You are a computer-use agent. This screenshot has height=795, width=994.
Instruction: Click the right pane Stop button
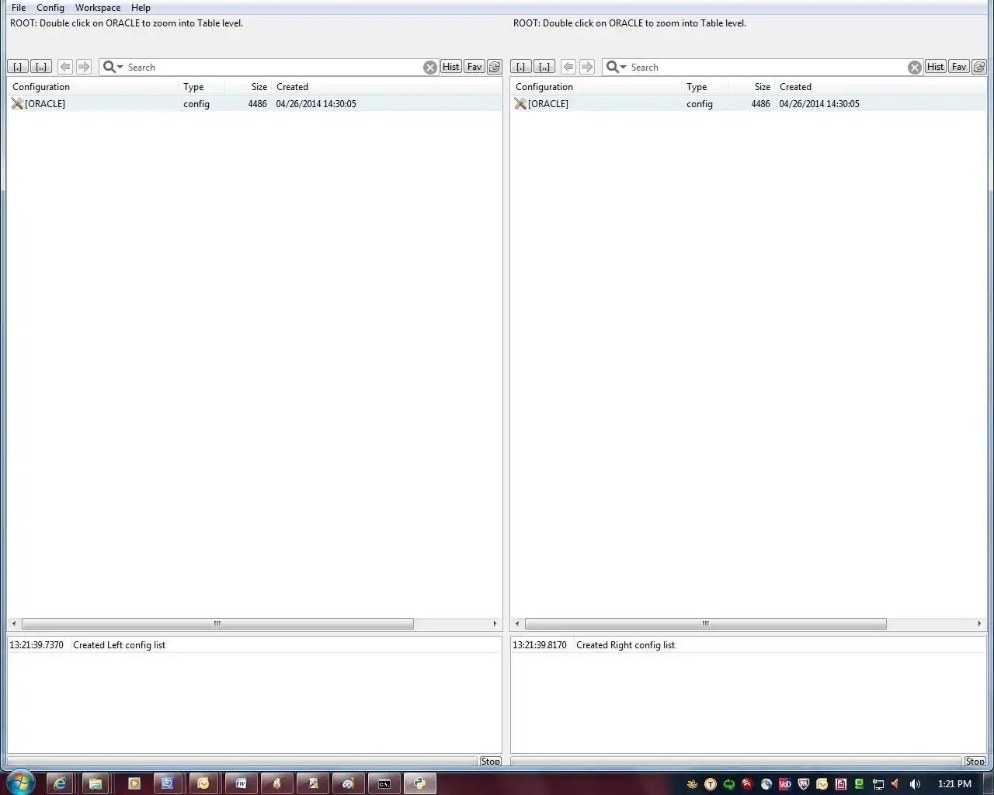[x=975, y=761]
